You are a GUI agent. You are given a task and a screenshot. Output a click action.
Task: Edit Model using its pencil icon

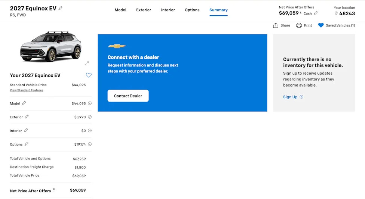[x=24, y=103]
